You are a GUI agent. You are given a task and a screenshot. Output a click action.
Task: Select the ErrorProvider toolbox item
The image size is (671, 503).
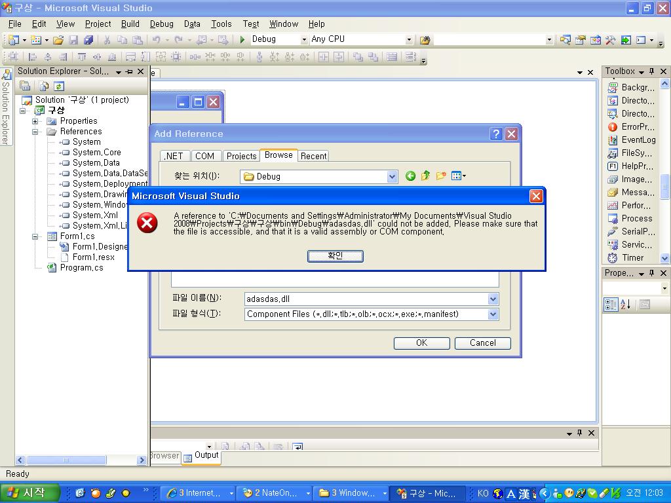tap(638, 126)
